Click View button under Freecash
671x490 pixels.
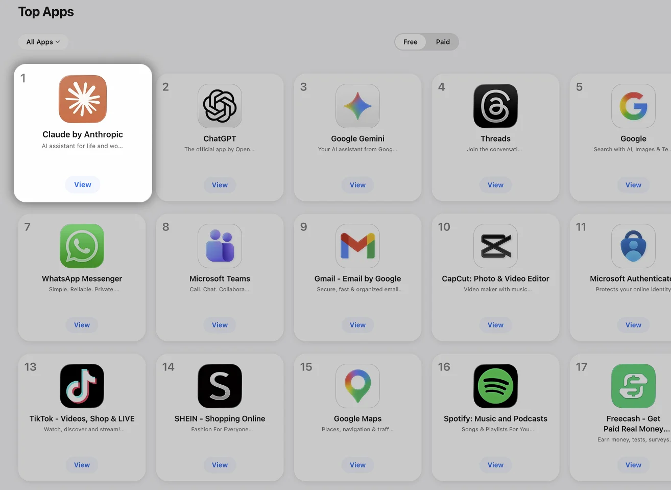pos(633,465)
